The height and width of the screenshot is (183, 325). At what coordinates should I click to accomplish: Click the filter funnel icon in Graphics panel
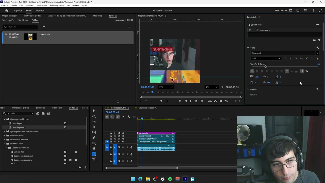44,27
